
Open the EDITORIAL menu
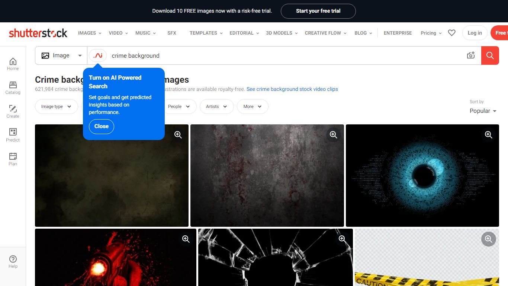(244, 33)
